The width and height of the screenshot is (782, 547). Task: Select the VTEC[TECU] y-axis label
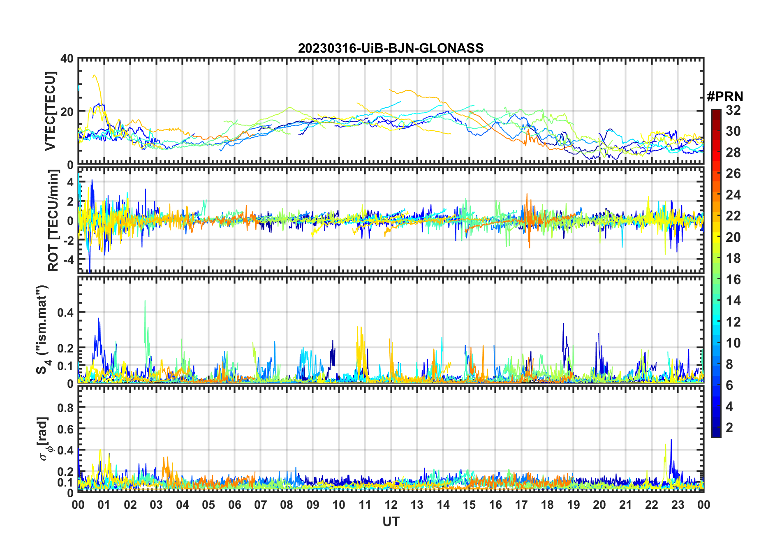pos(50,111)
